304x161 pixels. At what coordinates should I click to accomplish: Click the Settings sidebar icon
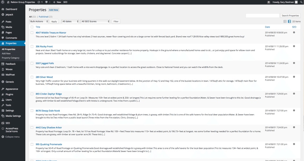point(3,111)
